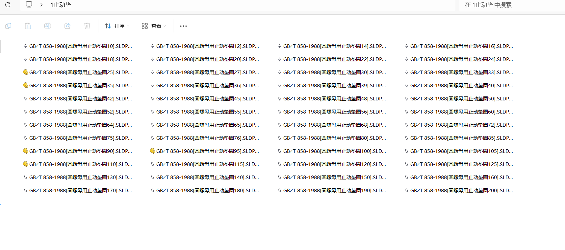
Task: Select file name 圆螺母用止动垫圈120
Action: (334, 164)
